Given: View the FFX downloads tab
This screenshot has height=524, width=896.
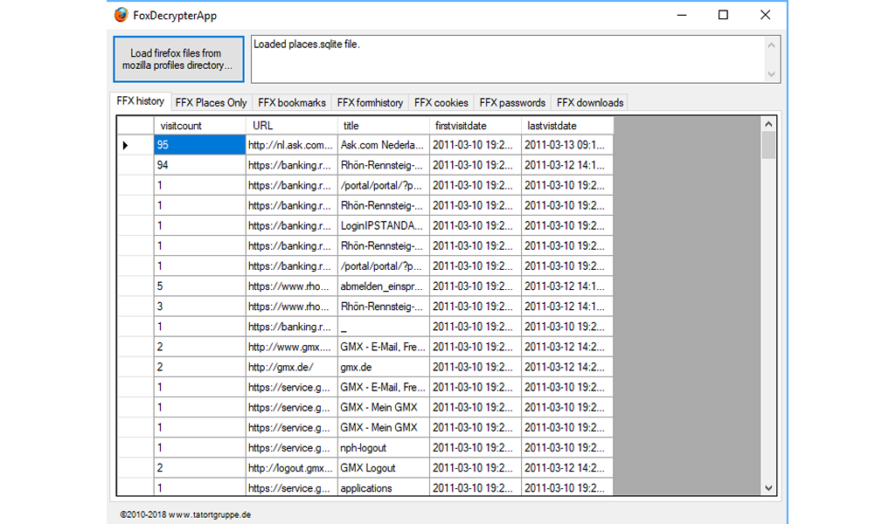Looking at the screenshot, I should 590,102.
